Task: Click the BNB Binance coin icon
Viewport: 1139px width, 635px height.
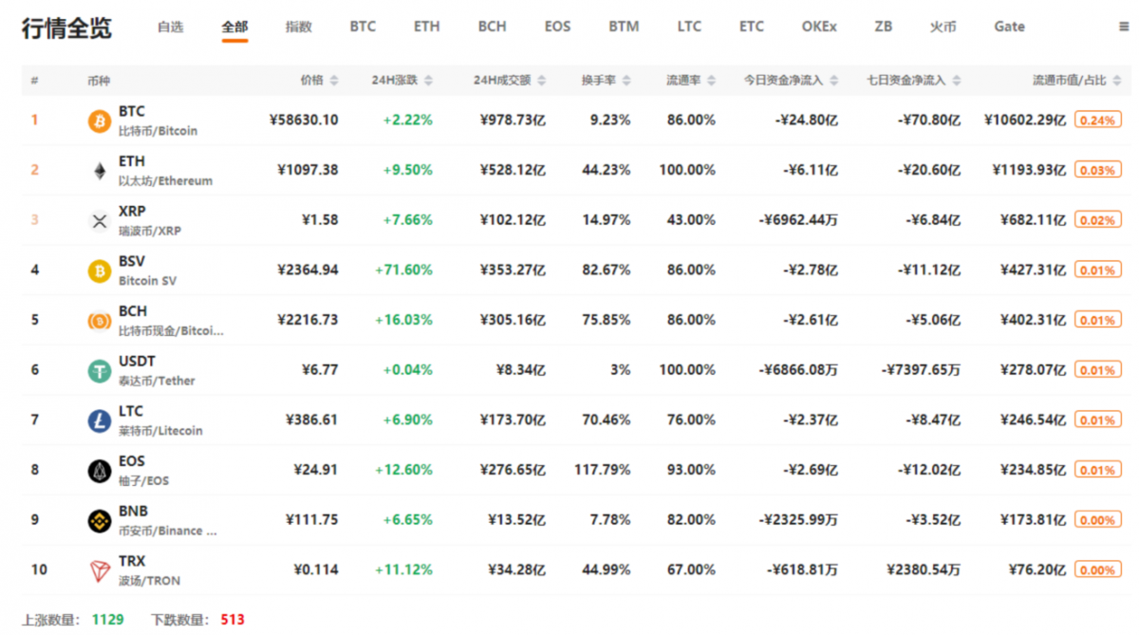Action: (x=100, y=521)
